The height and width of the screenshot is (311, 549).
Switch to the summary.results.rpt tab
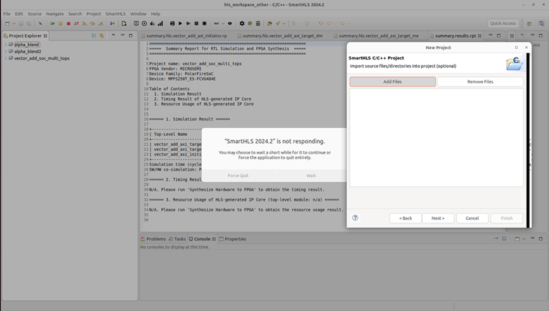(454, 36)
